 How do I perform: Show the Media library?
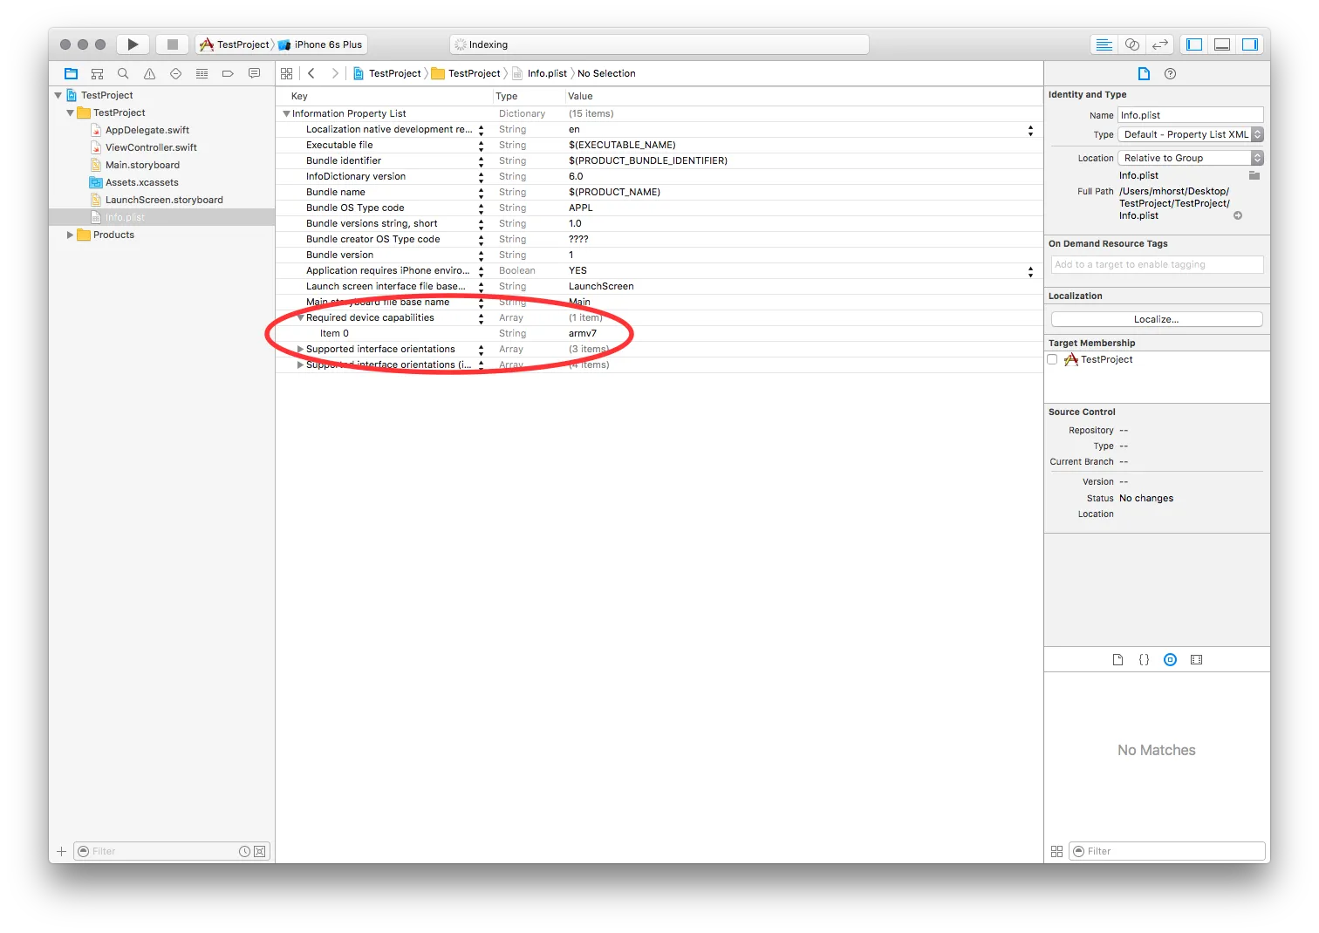point(1196,660)
